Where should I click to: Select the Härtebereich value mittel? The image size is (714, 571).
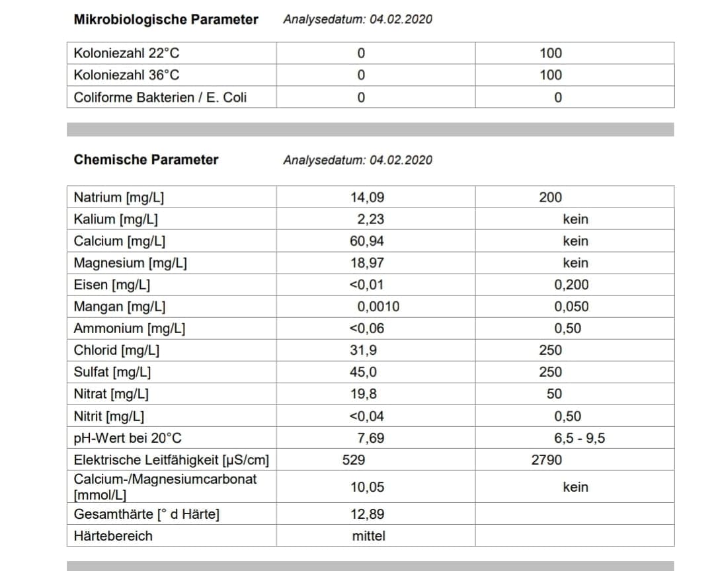tap(368, 536)
